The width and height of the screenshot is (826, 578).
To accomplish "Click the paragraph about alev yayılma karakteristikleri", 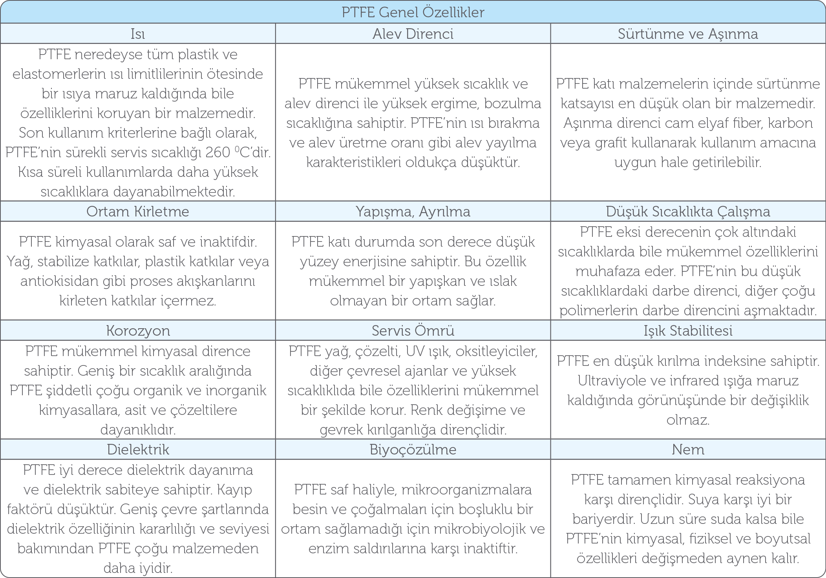I will [x=413, y=143].
